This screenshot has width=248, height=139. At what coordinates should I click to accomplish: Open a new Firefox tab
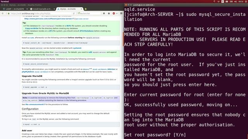pos(86,9)
